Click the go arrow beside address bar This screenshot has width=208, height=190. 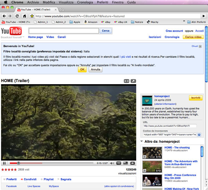(204, 16)
